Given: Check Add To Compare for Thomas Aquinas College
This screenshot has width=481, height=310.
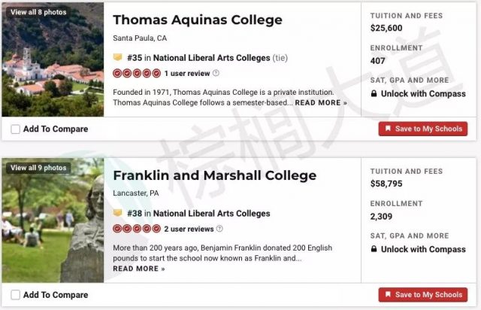Looking at the screenshot, I should coord(16,129).
